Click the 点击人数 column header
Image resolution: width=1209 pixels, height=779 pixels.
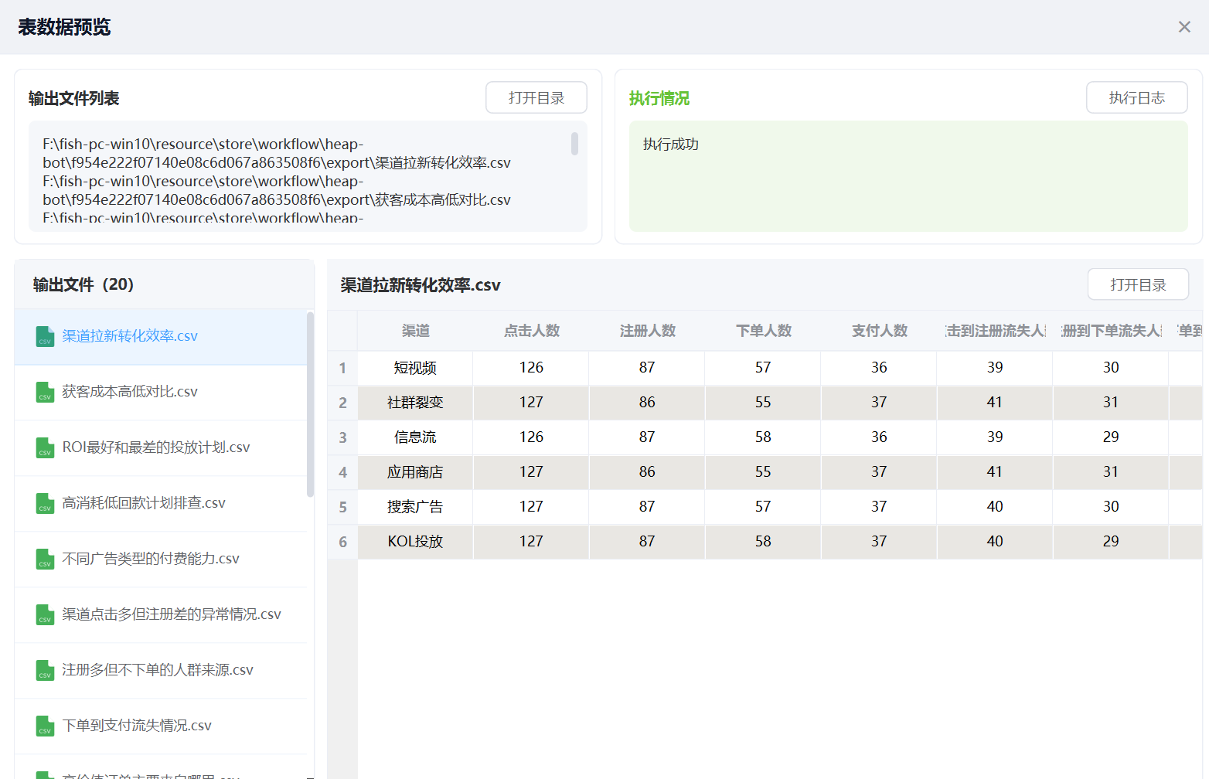tap(531, 331)
